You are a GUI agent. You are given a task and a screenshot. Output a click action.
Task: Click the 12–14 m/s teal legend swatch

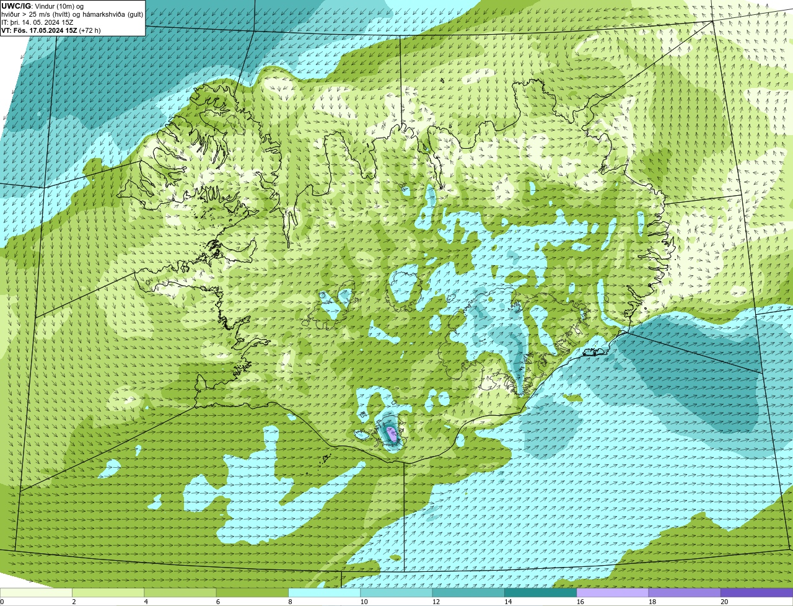click(x=468, y=593)
